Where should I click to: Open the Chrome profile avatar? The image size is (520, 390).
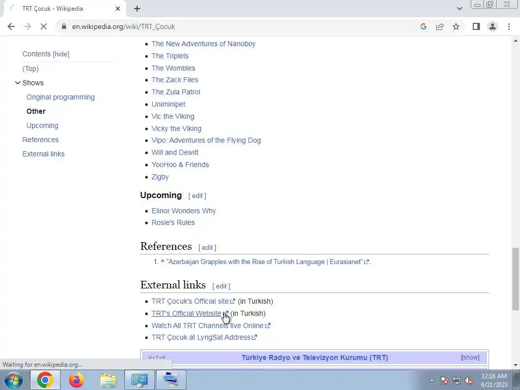coord(493,26)
